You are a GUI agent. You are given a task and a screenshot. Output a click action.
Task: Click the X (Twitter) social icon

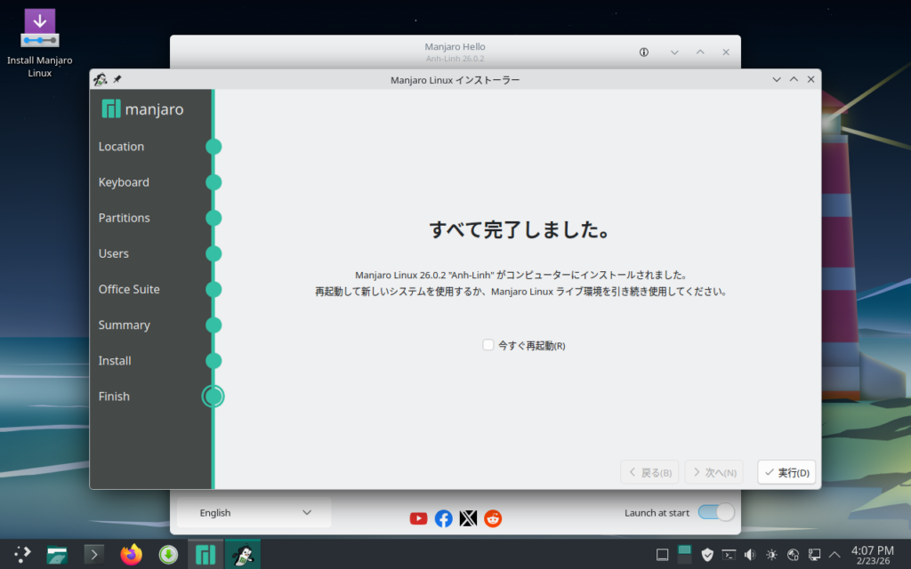pyautogui.click(x=468, y=518)
